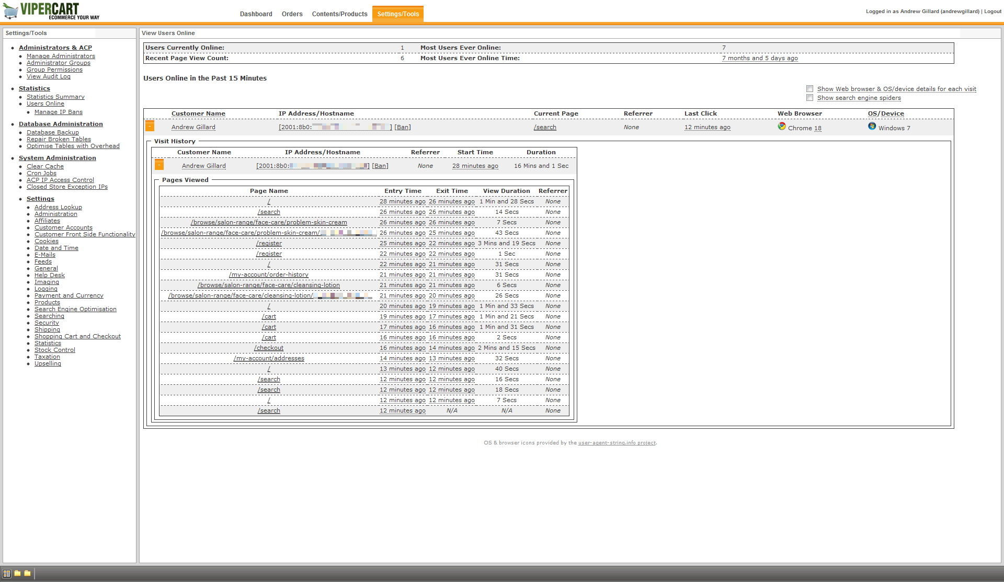This screenshot has width=1004, height=582.
Task: Open the /checkout page link
Action: [269, 348]
